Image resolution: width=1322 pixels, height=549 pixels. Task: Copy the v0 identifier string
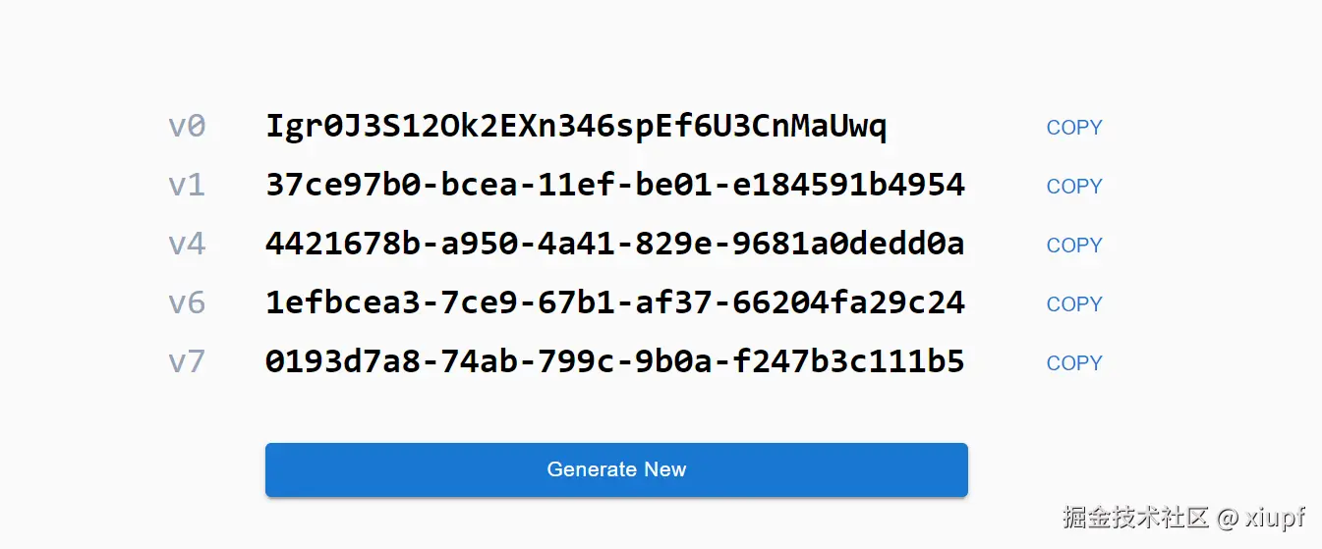pyautogui.click(x=1073, y=128)
